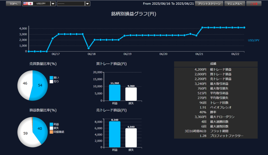
Task: Expand the second empty dropdown arrow
Action: click(x=87, y=4)
